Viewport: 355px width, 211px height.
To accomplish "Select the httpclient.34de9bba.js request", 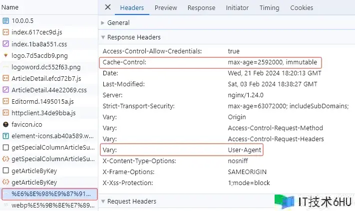I will 42,113.
